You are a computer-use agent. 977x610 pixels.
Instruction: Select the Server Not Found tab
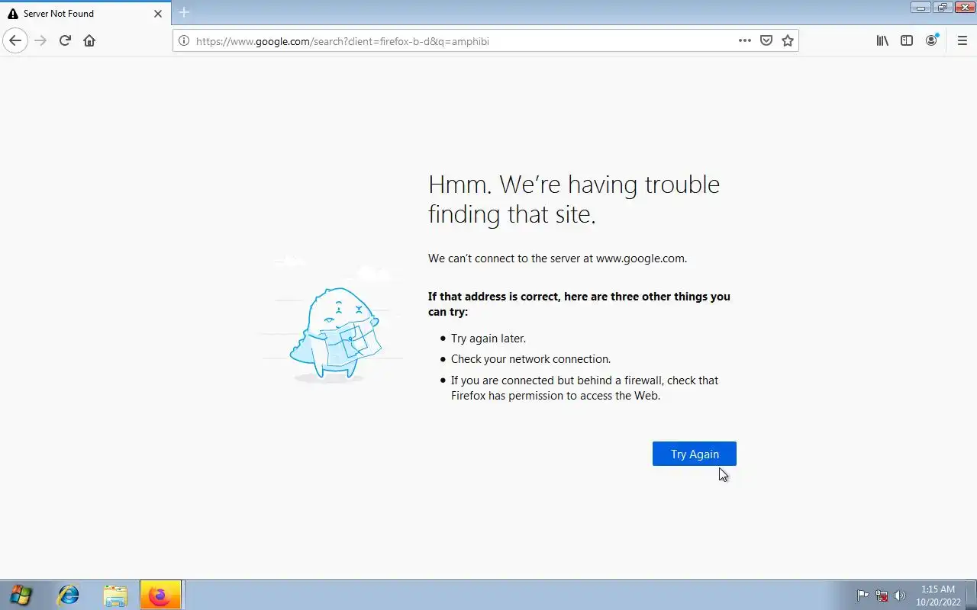pos(85,14)
